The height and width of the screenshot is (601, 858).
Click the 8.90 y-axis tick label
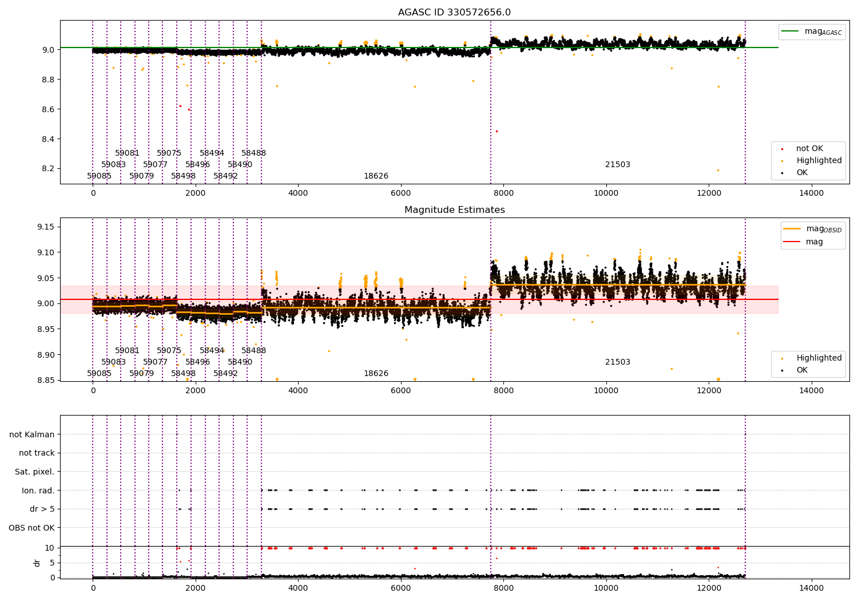click(45, 355)
